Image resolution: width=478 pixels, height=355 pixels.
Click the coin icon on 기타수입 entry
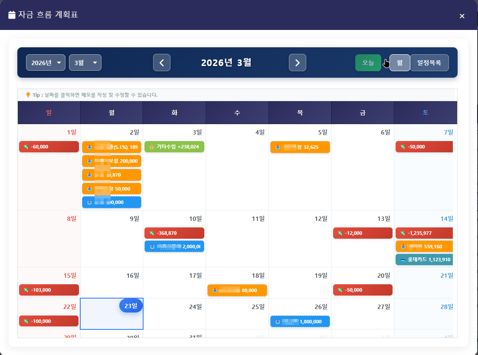click(x=152, y=147)
